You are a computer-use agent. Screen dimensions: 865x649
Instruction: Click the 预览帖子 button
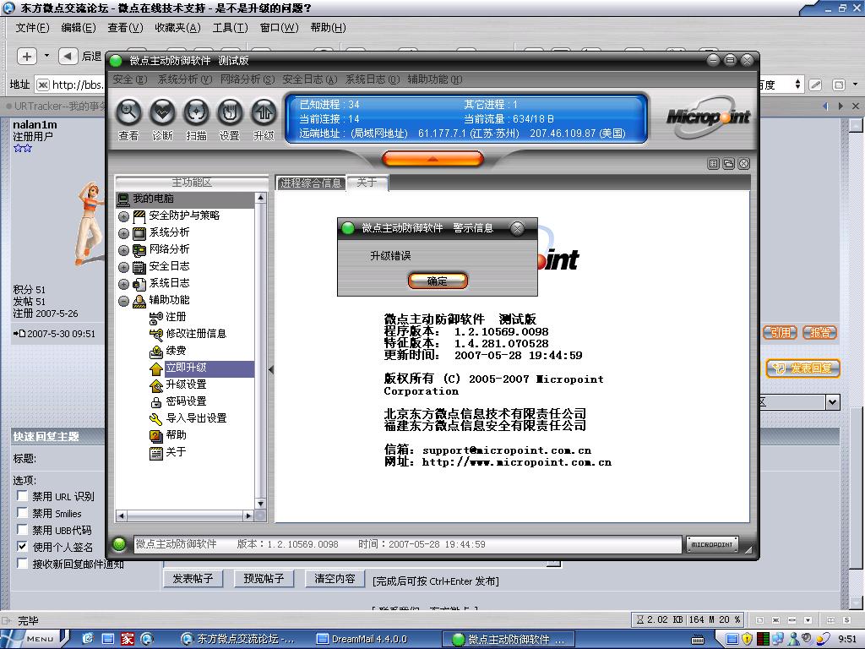pos(264,578)
